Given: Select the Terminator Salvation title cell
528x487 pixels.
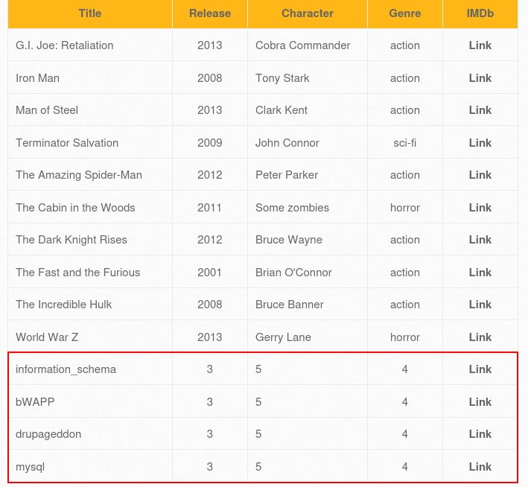Looking at the screenshot, I should coord(90,143).
